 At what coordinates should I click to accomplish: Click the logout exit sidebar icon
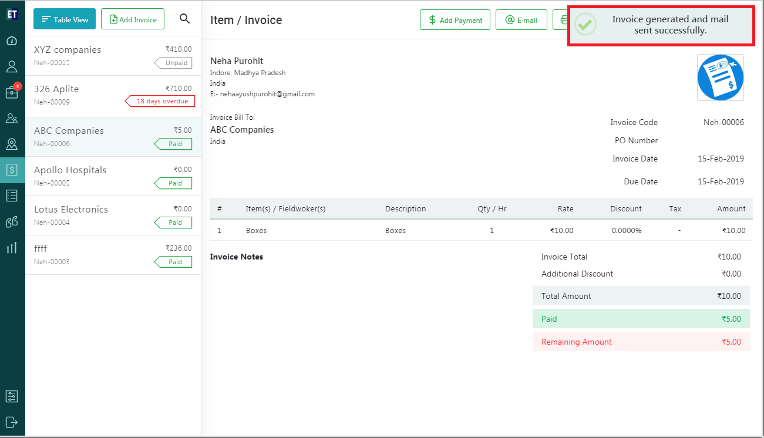[12, 422]
